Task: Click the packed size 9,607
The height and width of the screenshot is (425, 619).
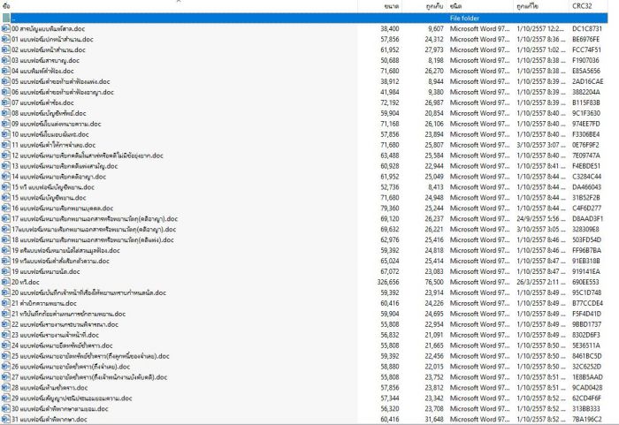Action: 436,28
